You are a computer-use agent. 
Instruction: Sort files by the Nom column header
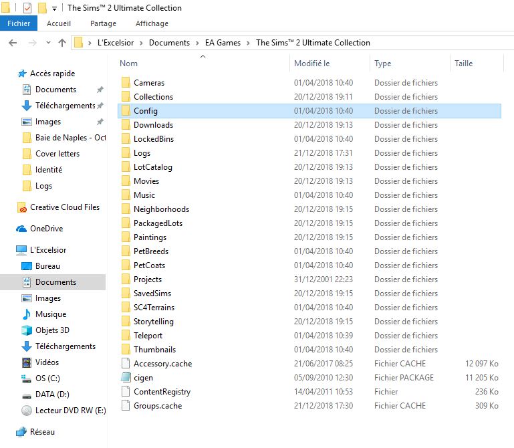pyautogui.click(x=129, y=64)
